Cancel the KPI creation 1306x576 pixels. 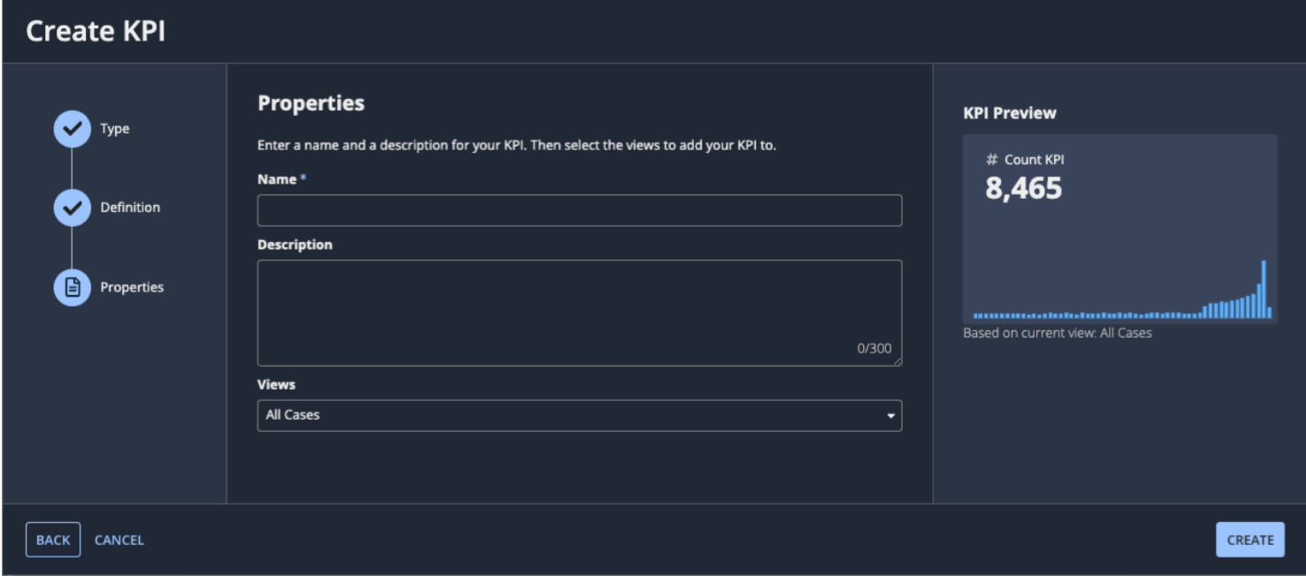118,540
